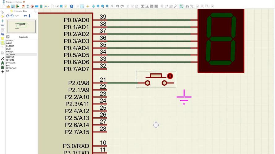This screenshot has width=275, height=154.
Task: Click the Cut scissors icon
Action: pos(128,6)
